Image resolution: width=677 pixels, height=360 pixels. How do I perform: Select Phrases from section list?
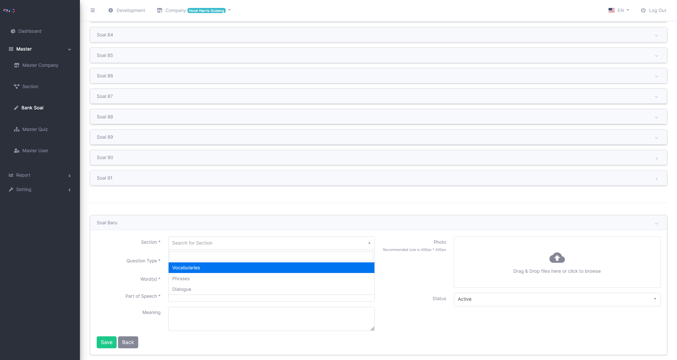[181, 279]
